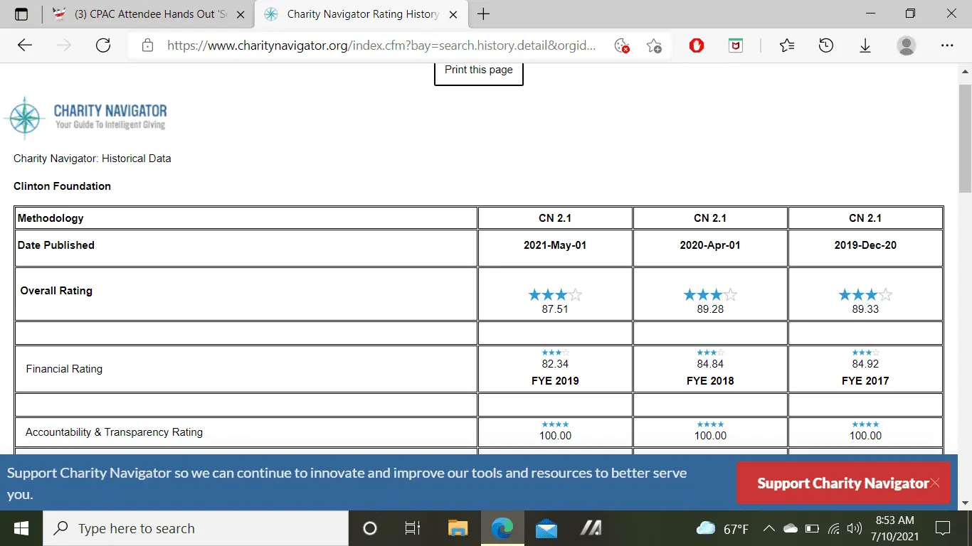The height and width of the screenshot is (546, 972).
Task: Open the browser History icon
Action: [x=825, y=45]
